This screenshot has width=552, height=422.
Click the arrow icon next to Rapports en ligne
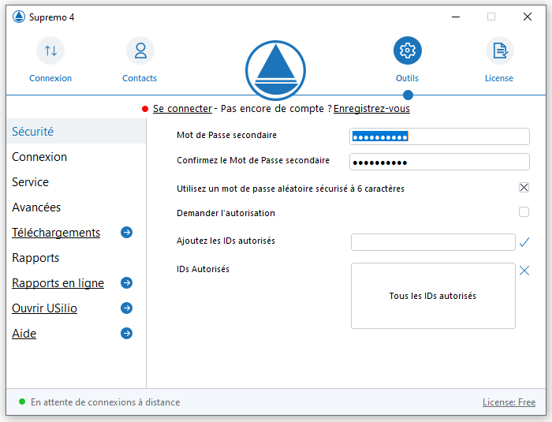(x=126, y=283)
